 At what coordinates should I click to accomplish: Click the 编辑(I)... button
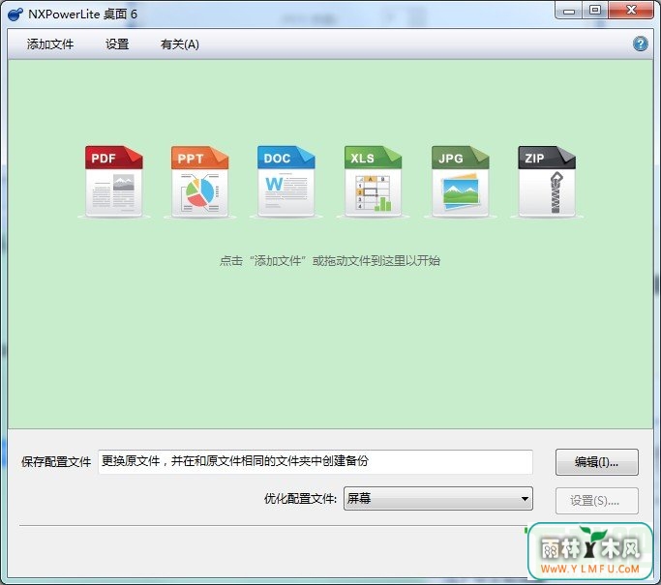click(596, 462)
